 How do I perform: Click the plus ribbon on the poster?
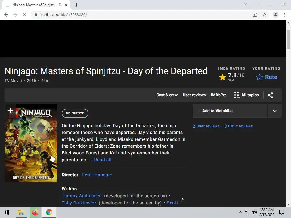[x=10, y=111]
